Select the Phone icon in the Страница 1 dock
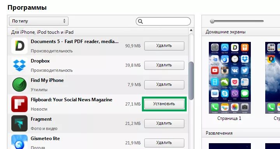Viewport: 280px width, 149px height. click(x=215, y=107)
